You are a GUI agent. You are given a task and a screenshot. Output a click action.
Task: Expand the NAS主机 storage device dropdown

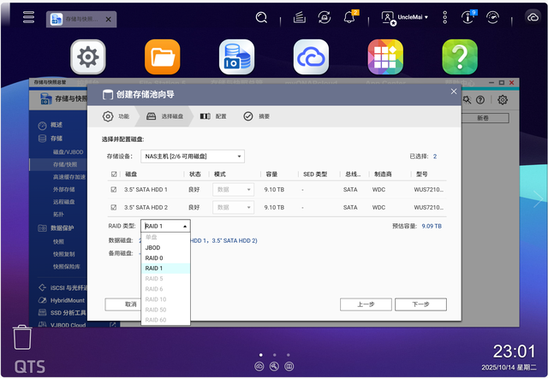coord(193,157)
